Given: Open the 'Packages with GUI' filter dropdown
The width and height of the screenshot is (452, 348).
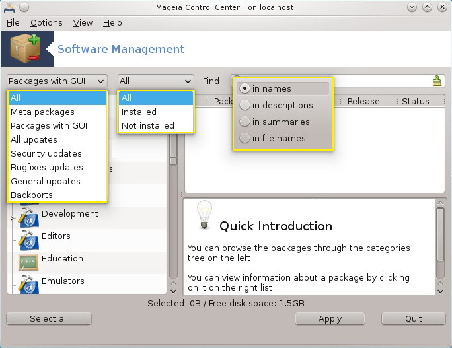Looking at the screenshot, I should [57, 81].
